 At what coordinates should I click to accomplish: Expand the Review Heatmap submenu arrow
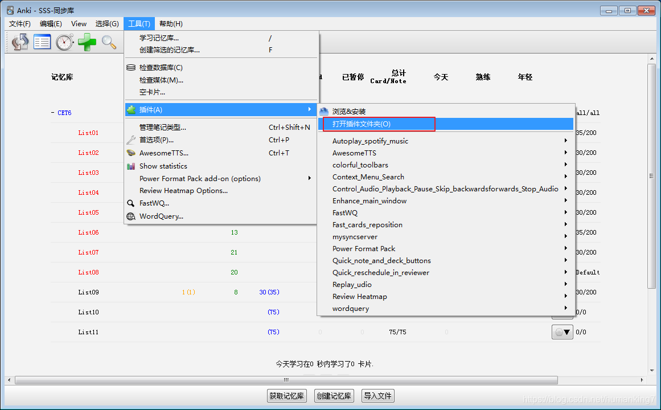pos(565,296)
